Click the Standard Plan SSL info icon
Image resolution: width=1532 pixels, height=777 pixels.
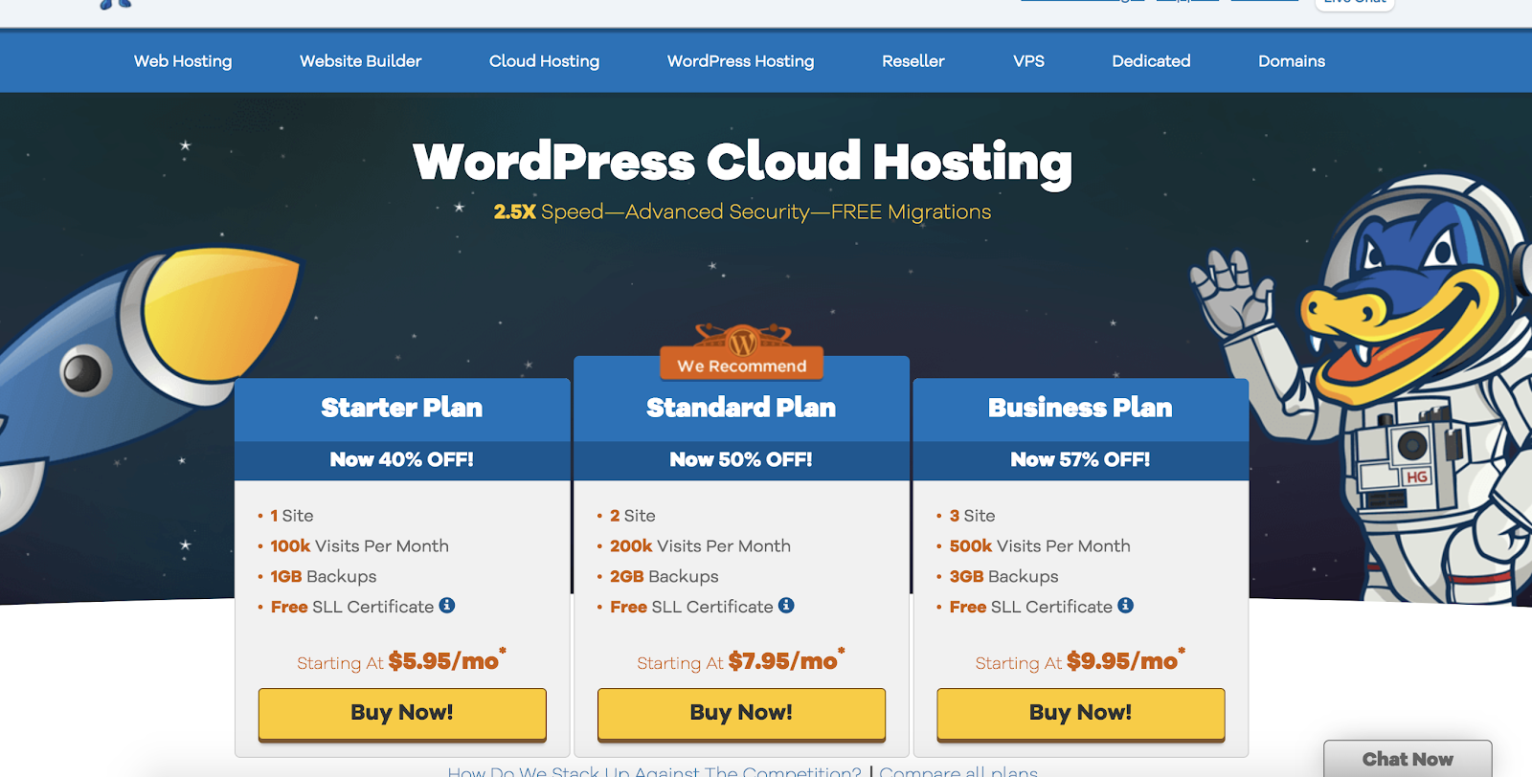[786, 605]
